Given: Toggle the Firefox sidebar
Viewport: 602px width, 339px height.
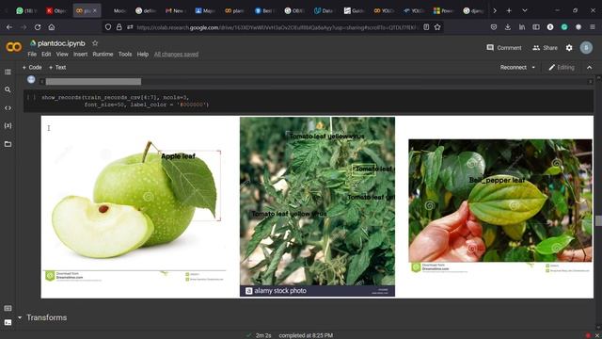Looking at the screenshot, I should 536,27.
